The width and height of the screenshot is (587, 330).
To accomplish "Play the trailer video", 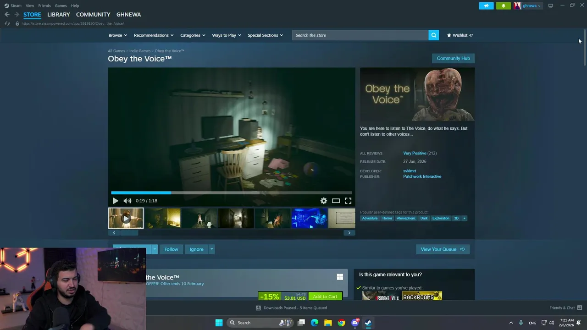I will pos(115,201).
